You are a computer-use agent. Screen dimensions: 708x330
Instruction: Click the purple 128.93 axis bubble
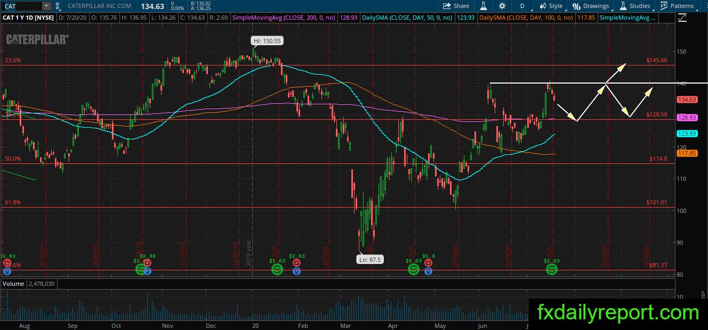click(x=687, y=118)
